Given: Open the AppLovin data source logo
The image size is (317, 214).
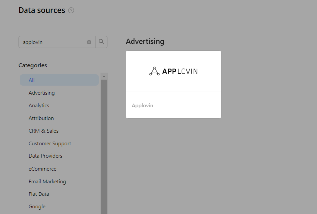Looking at the screenshot, I should (x=173, y=71).
